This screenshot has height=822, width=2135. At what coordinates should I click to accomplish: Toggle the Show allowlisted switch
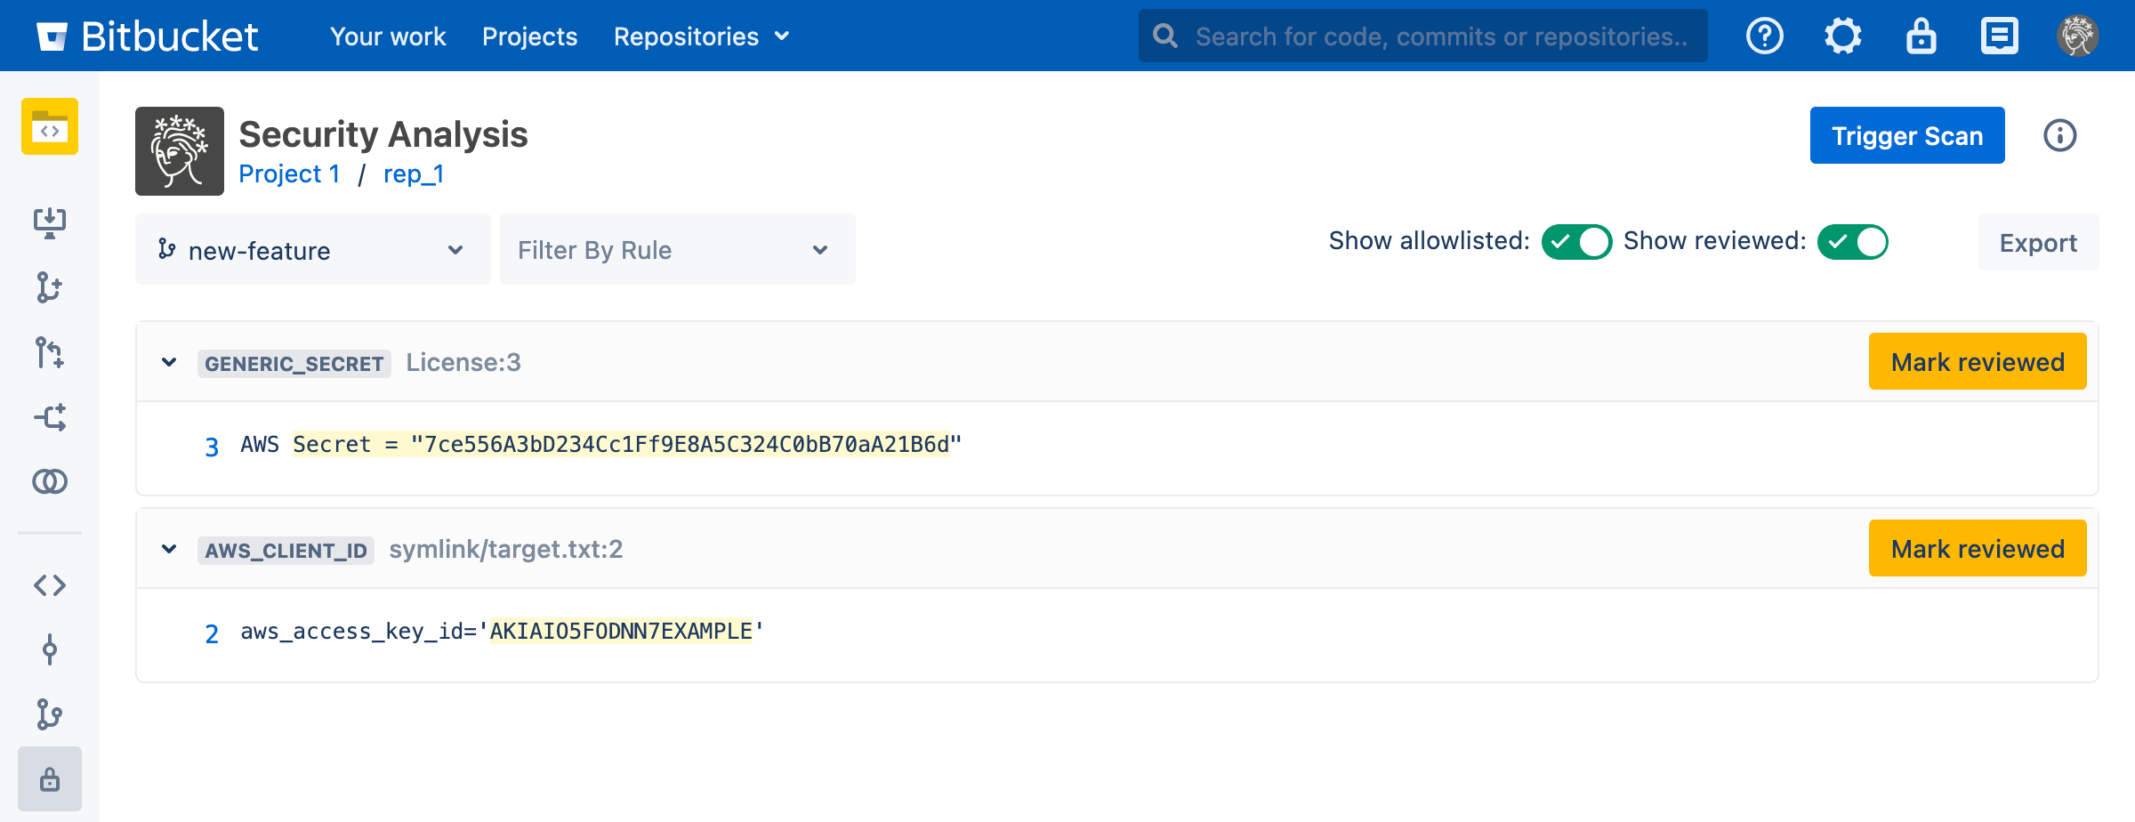coord(1576,242)
